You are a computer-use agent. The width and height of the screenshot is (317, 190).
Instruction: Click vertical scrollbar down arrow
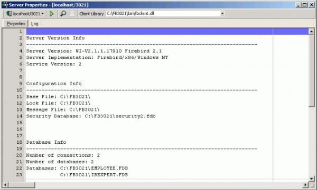click(311, 178)
